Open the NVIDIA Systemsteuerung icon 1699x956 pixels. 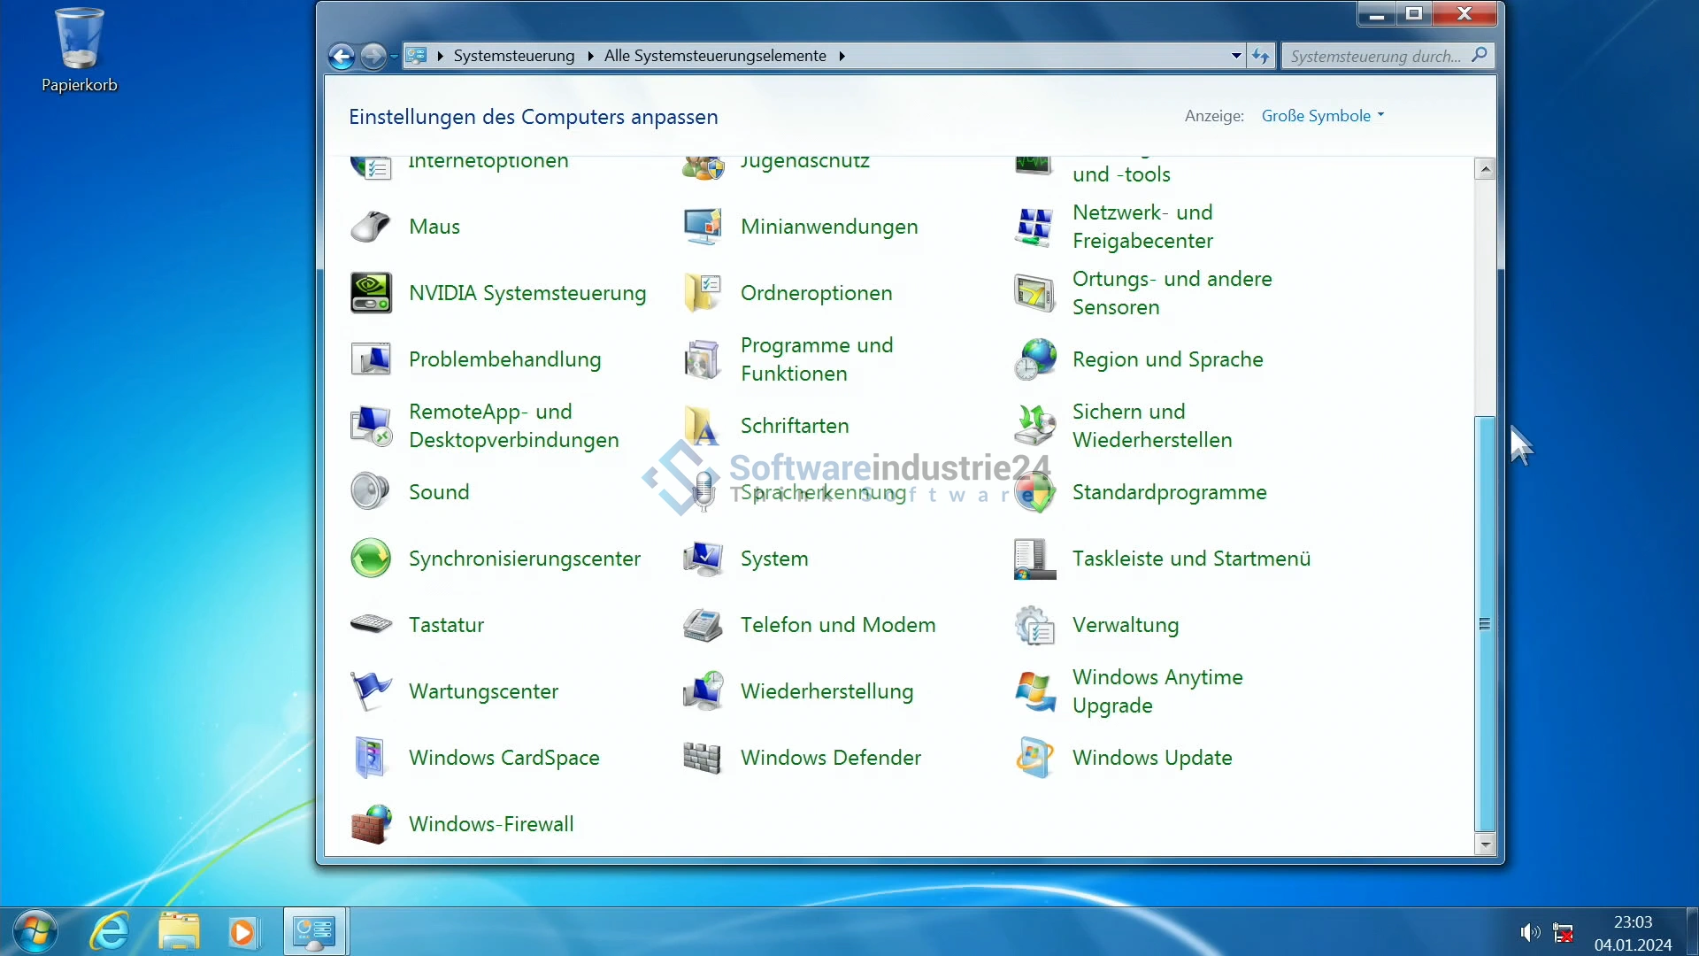pyautogui.click(x=371, y=293)
